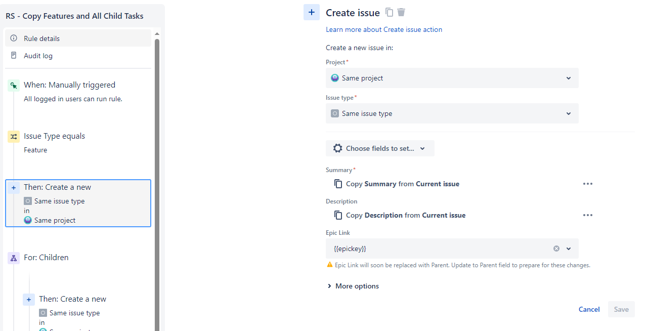Click the Same project avatar in Project dropdown

335,78
